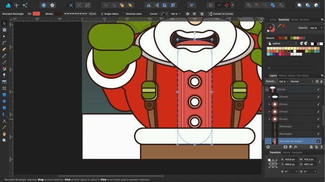Open the snapping options dropdown arrow

coord(233,6)
